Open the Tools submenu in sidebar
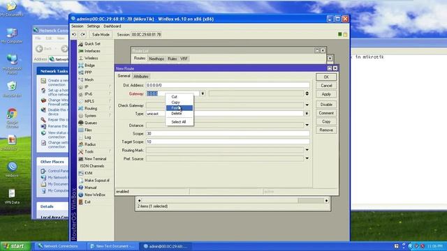 pos(89,152)
